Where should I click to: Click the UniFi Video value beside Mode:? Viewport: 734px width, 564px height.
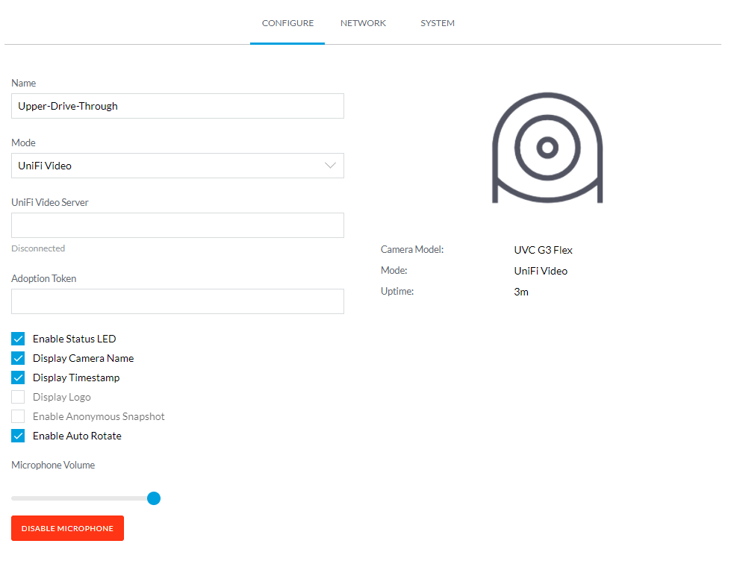[x=541, y=272]
